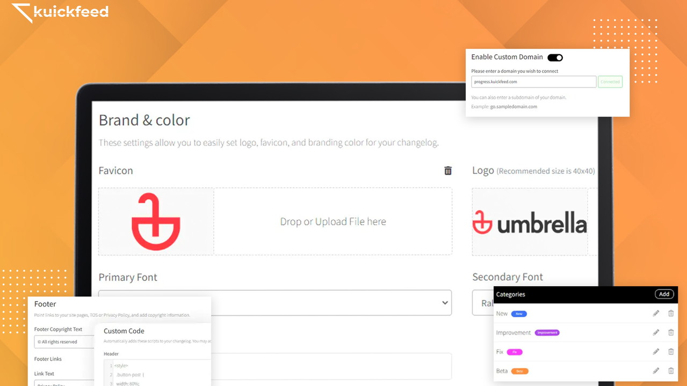
Task: Click the custom domain input field
Action: point(533,82)
